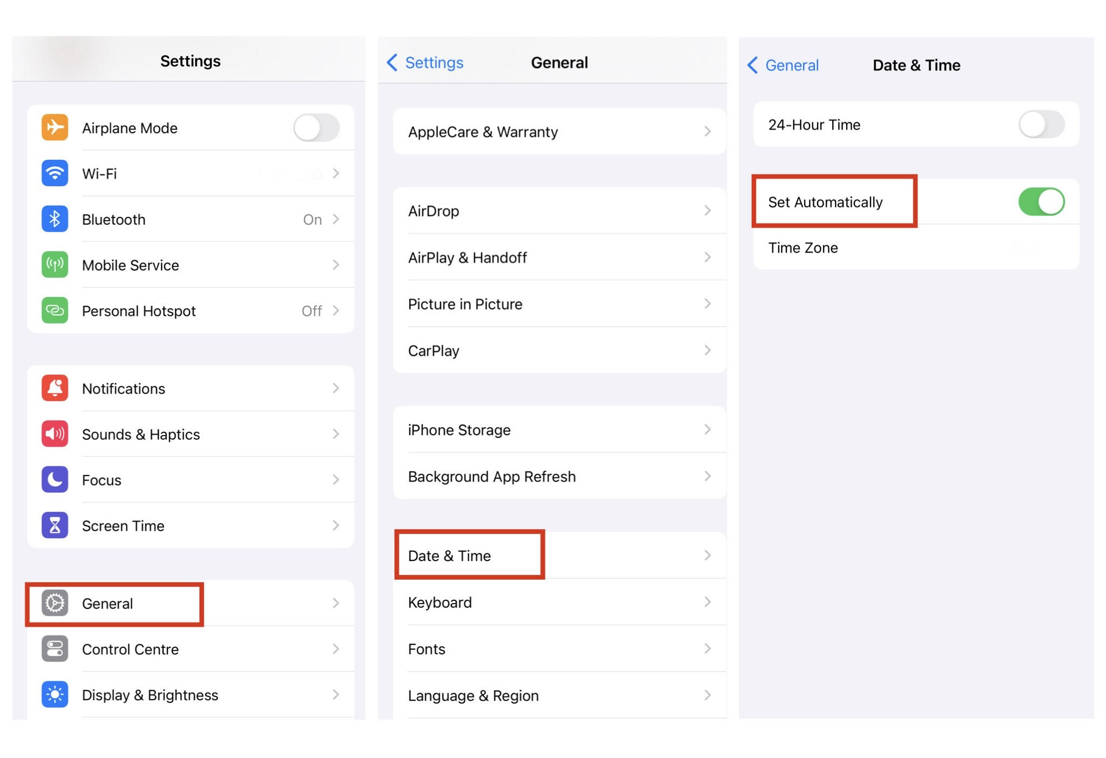Image resolution: width=1106 pixels, height=758 pixels.
Task: Open Keyboard settings via its chevron
Action: click(707, 602)
